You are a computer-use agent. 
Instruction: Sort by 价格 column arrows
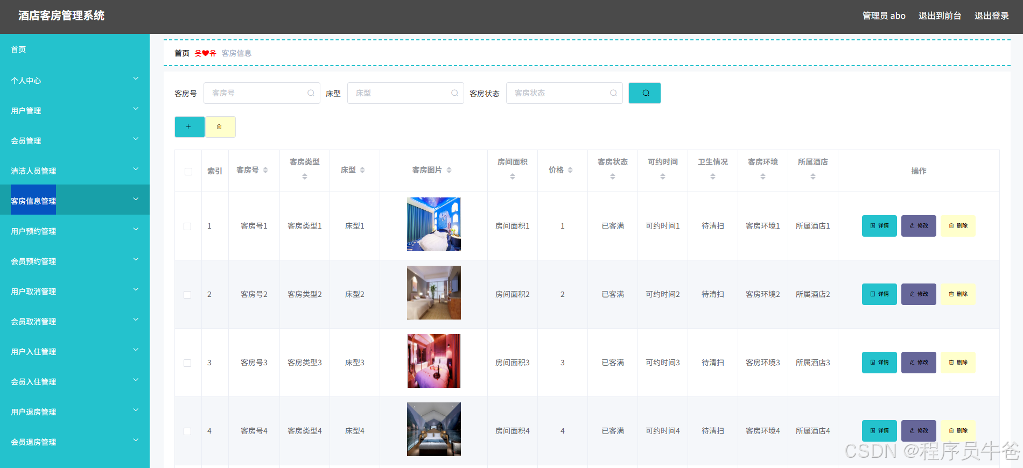point(570,170)
